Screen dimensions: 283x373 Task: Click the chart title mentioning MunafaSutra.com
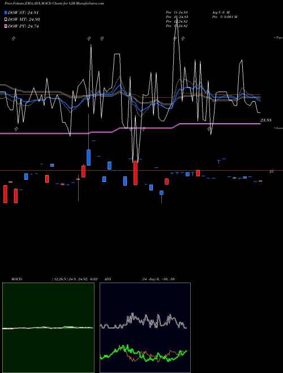click(x=54, y=3)
